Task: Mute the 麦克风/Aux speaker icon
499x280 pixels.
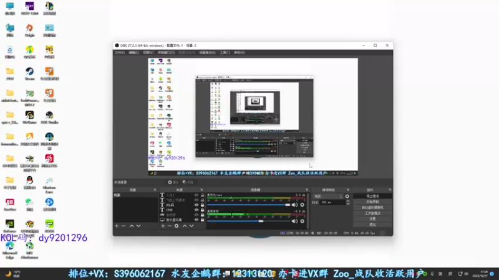Action: pyautogui.click(x=294, y=205)
